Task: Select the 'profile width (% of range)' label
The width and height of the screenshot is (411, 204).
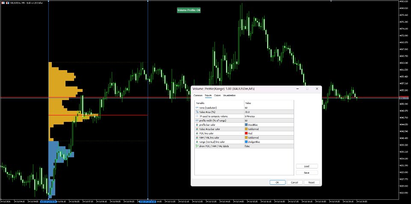Action: click(x=213, y=121)
